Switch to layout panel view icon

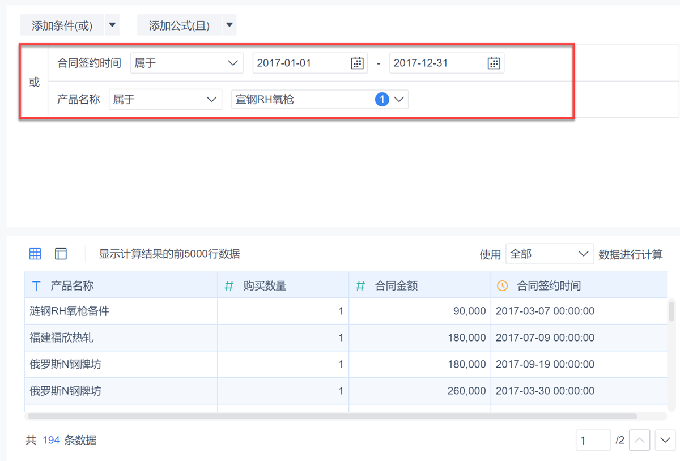point(61,254)
